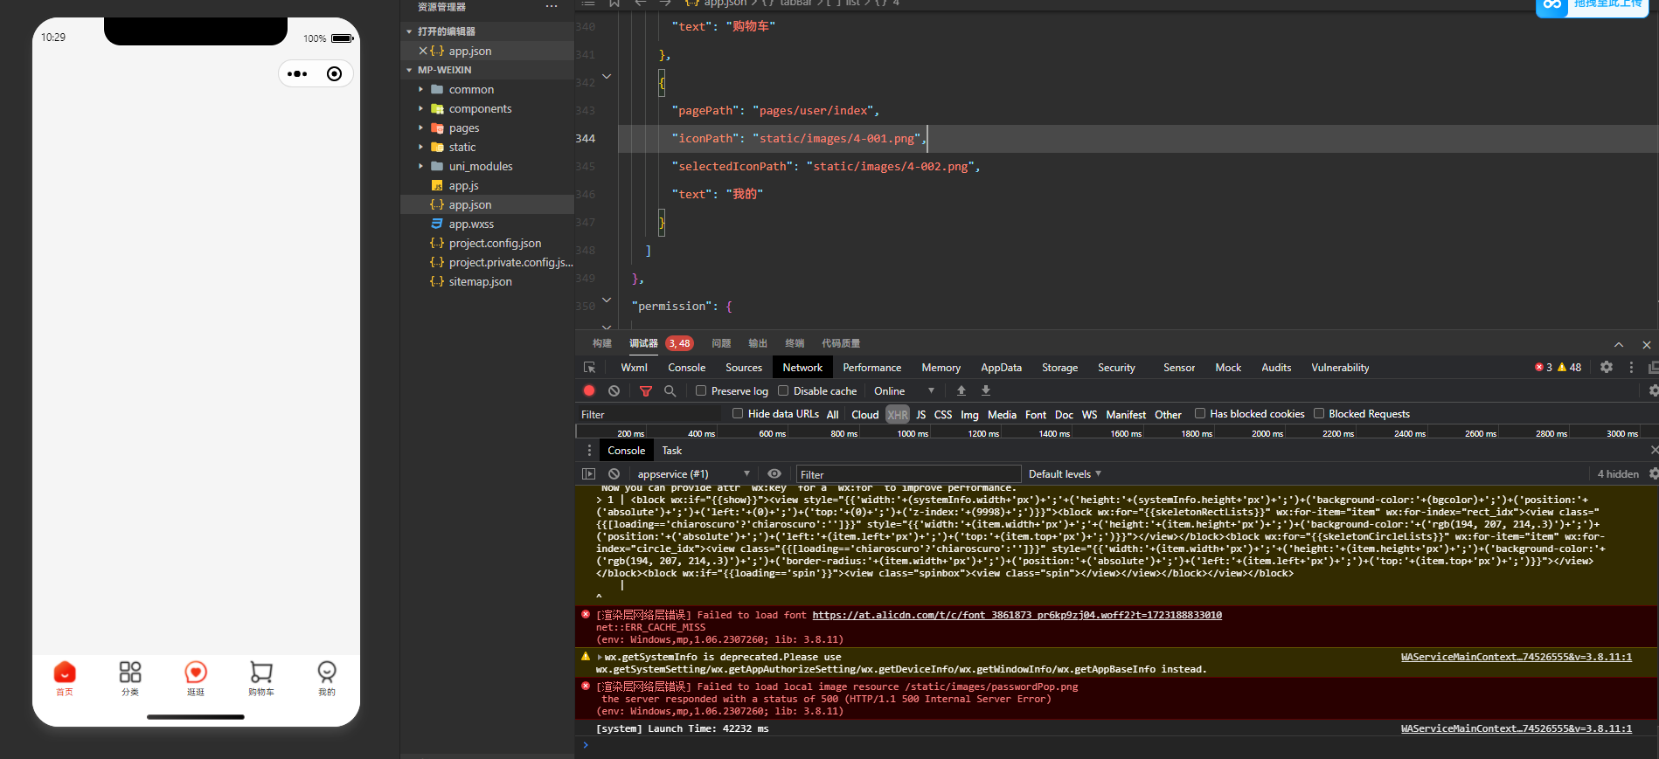Viewport: 1659px width, 759px height.
Task: Click the export HAR download arrow
Action: (986, 390)
